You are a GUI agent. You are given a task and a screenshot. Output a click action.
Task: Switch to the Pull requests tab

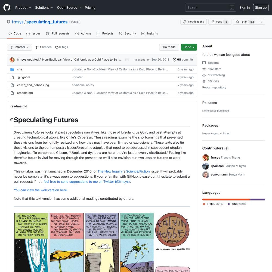pos(58,33)
